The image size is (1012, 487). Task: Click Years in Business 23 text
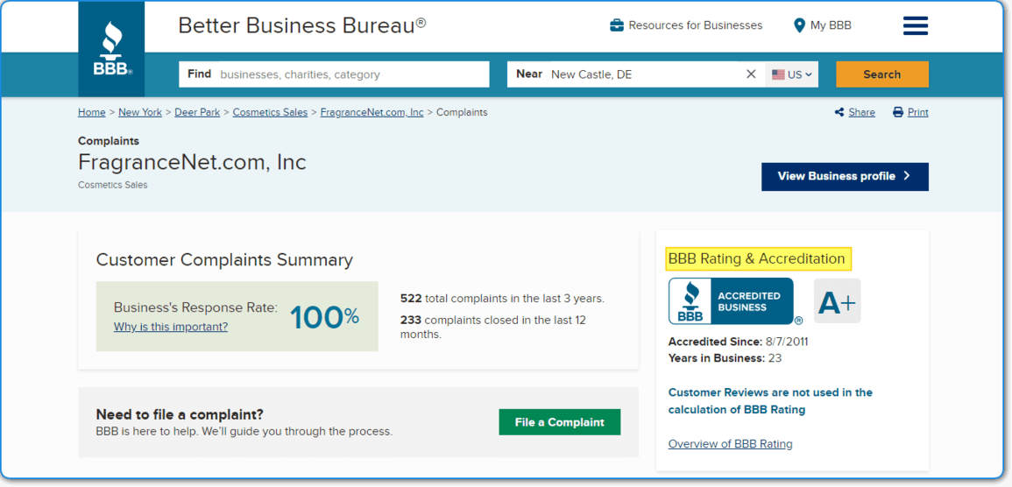tap(725, 358)
